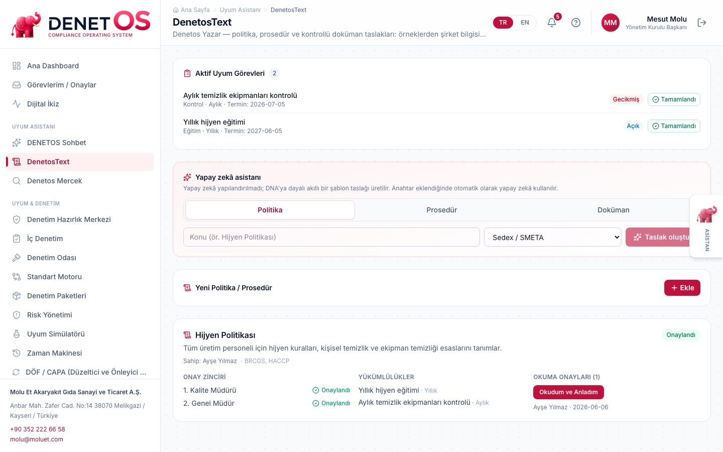Click the Açık status badge
The image size is (723, 452).
click(633, 126)
